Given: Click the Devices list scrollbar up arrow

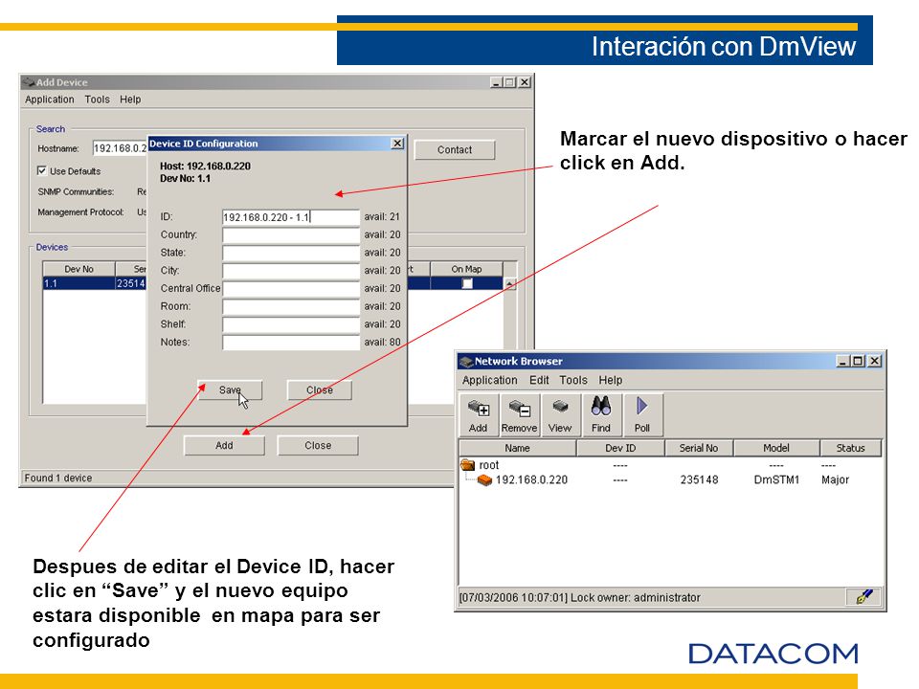Looking at the screenshot, I should [510, 284].
